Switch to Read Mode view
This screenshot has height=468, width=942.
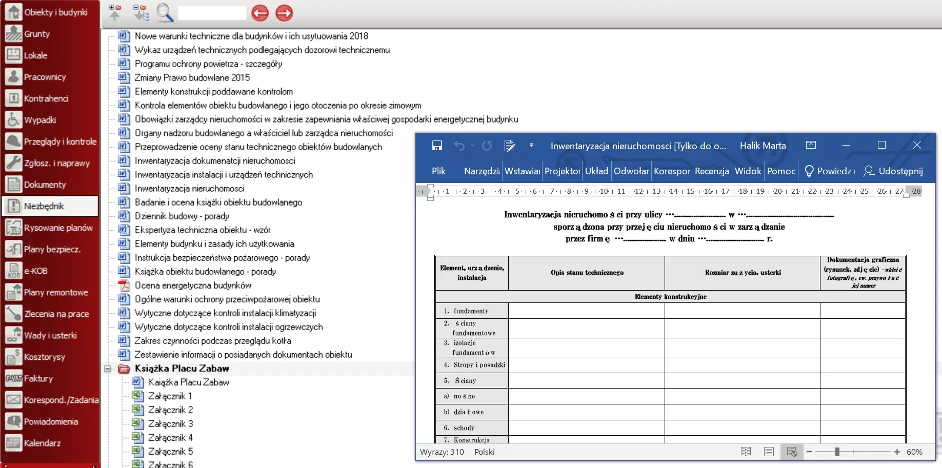(x=746, y=452)
